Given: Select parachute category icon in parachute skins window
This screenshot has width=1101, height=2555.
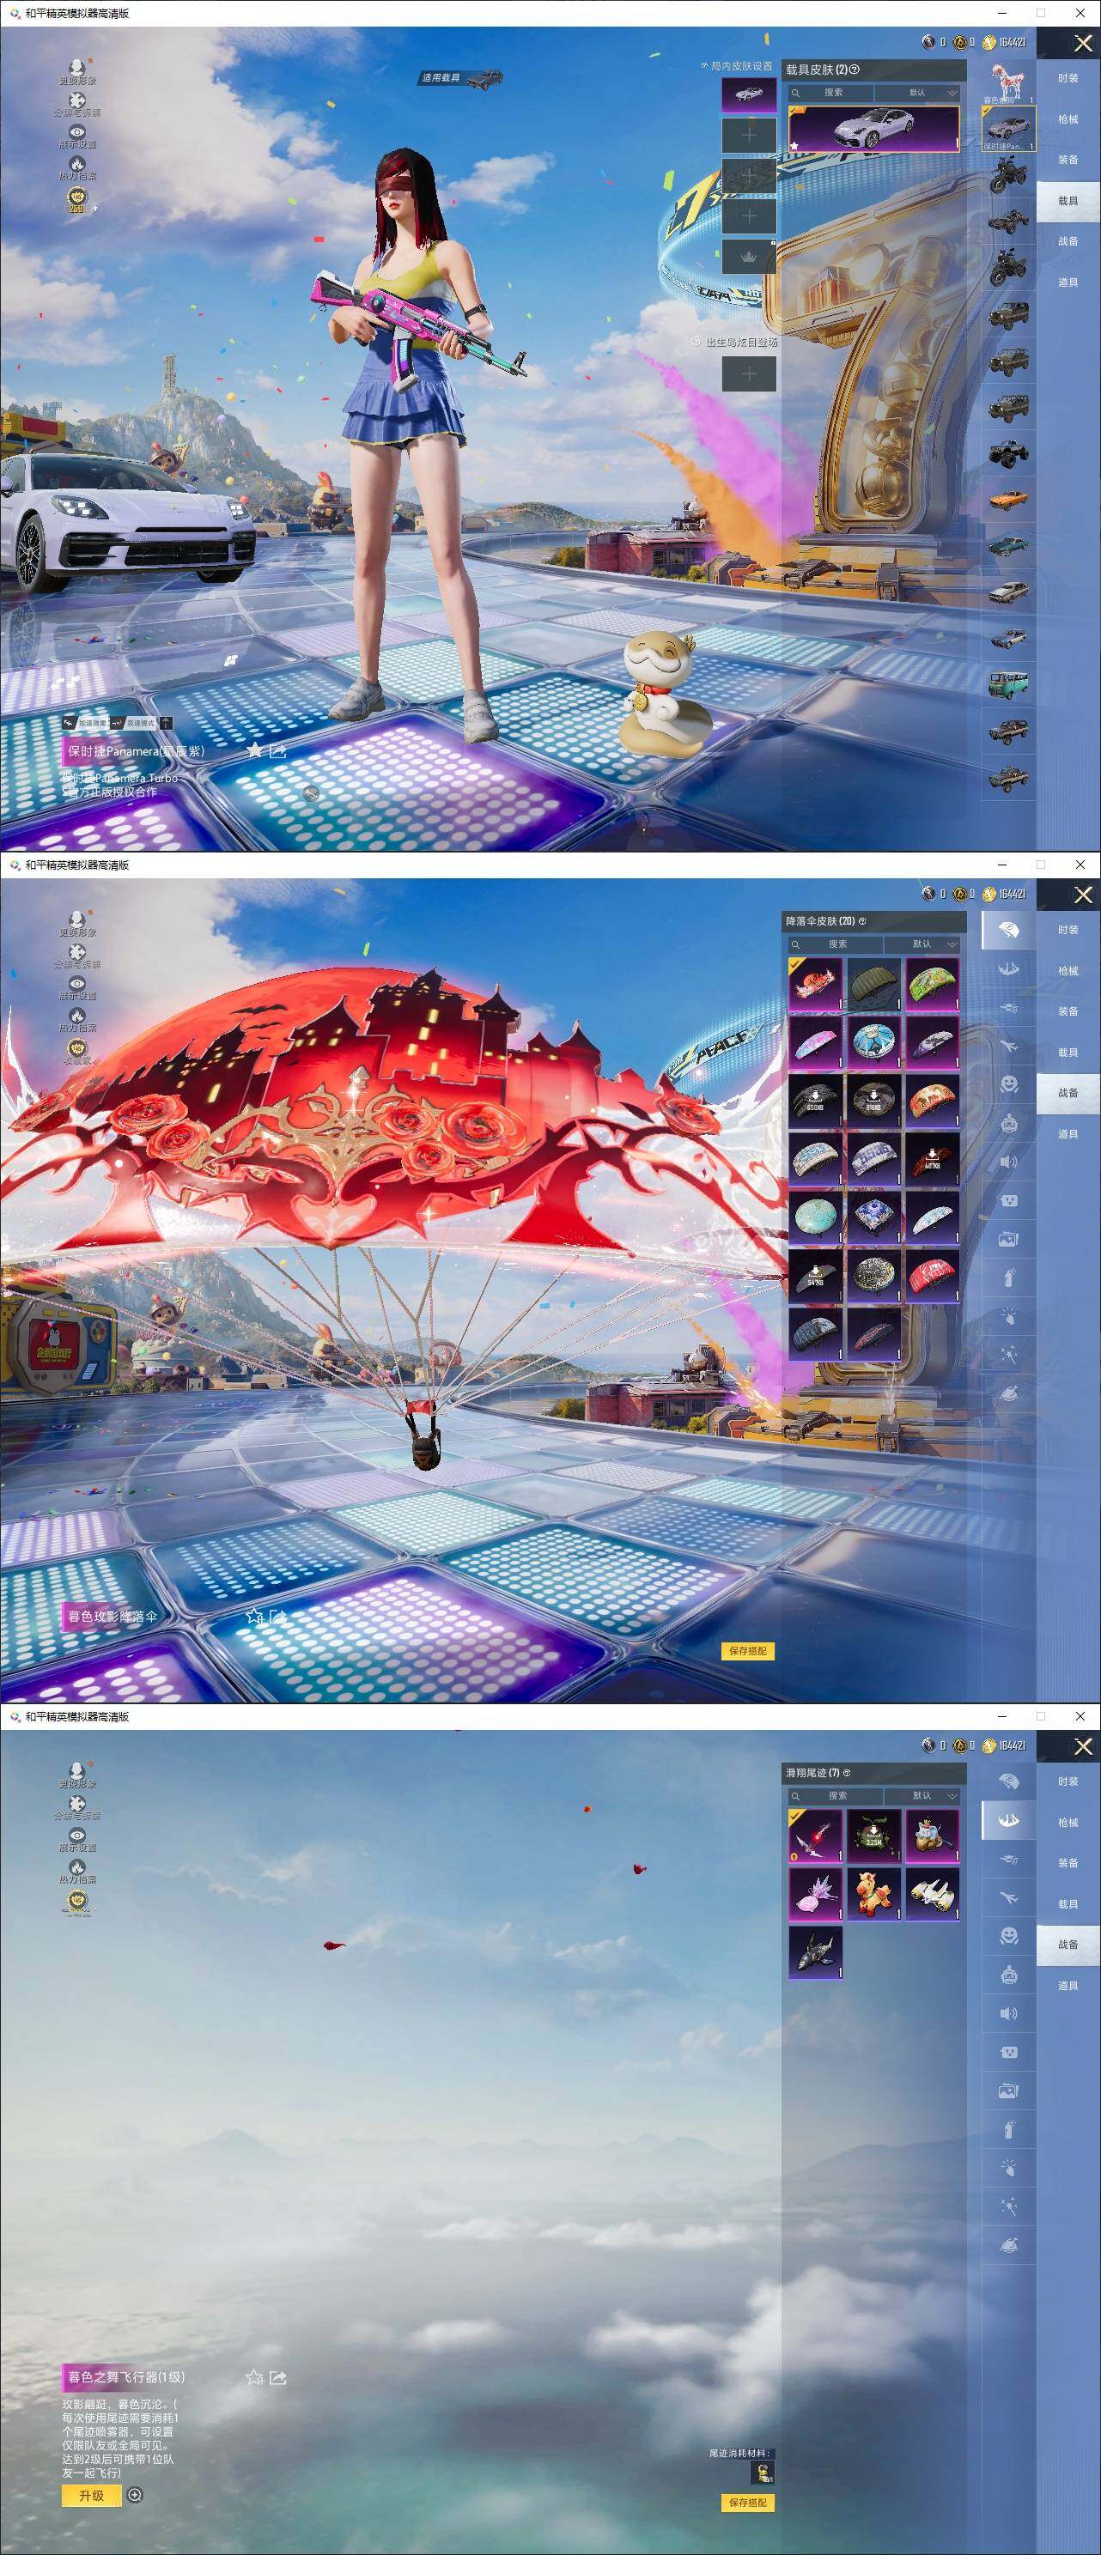Looking at the screenshot, I should 1007,929.
